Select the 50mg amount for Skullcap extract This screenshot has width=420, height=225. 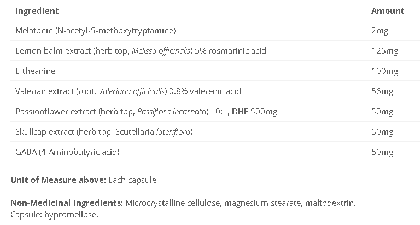click(382, 132)
